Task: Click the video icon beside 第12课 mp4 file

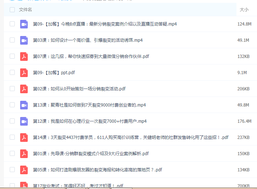Action: click(24, 121)
